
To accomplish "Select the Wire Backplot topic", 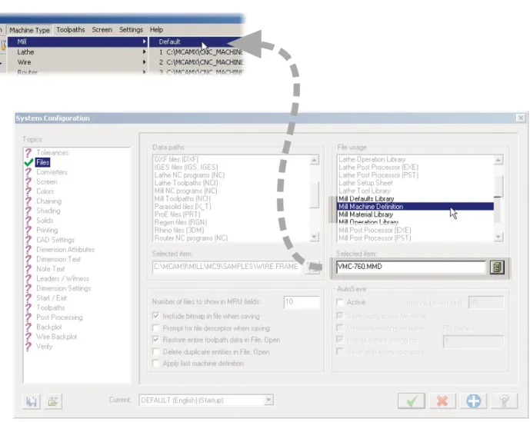I will 56,337.
